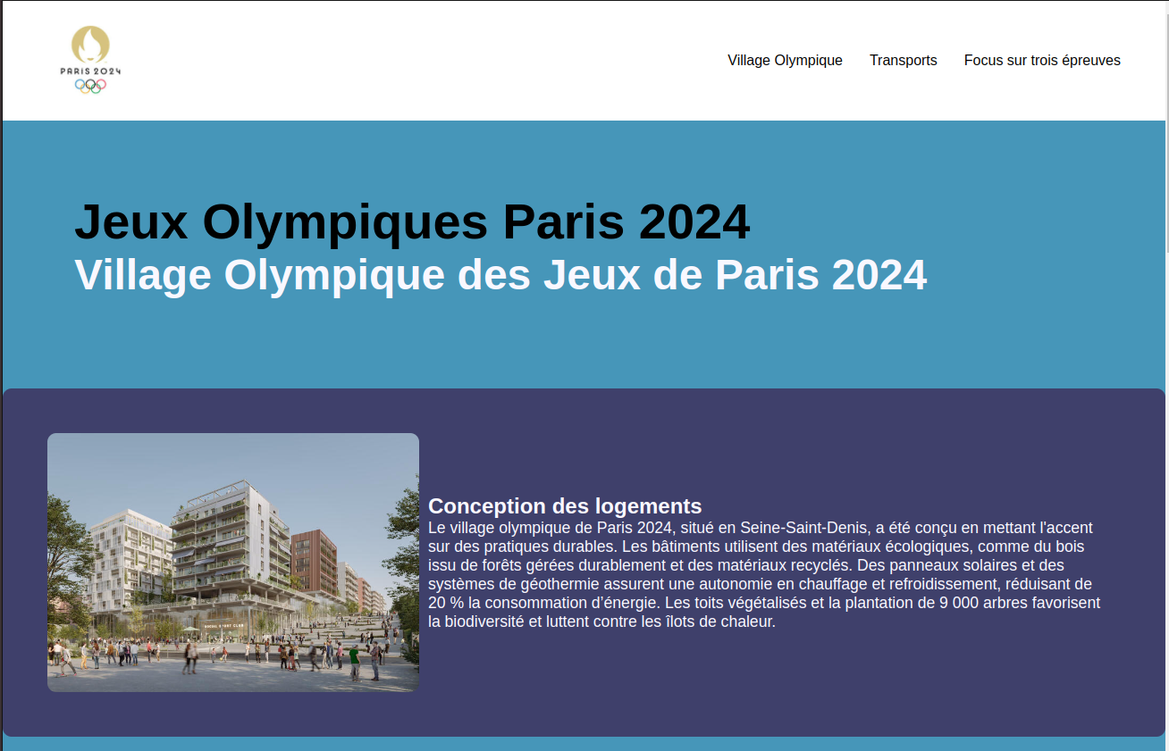Click the paragraph starting 'Le village olympique de Paris 2024'
1169x751 pixels.
tap(765, 575)
